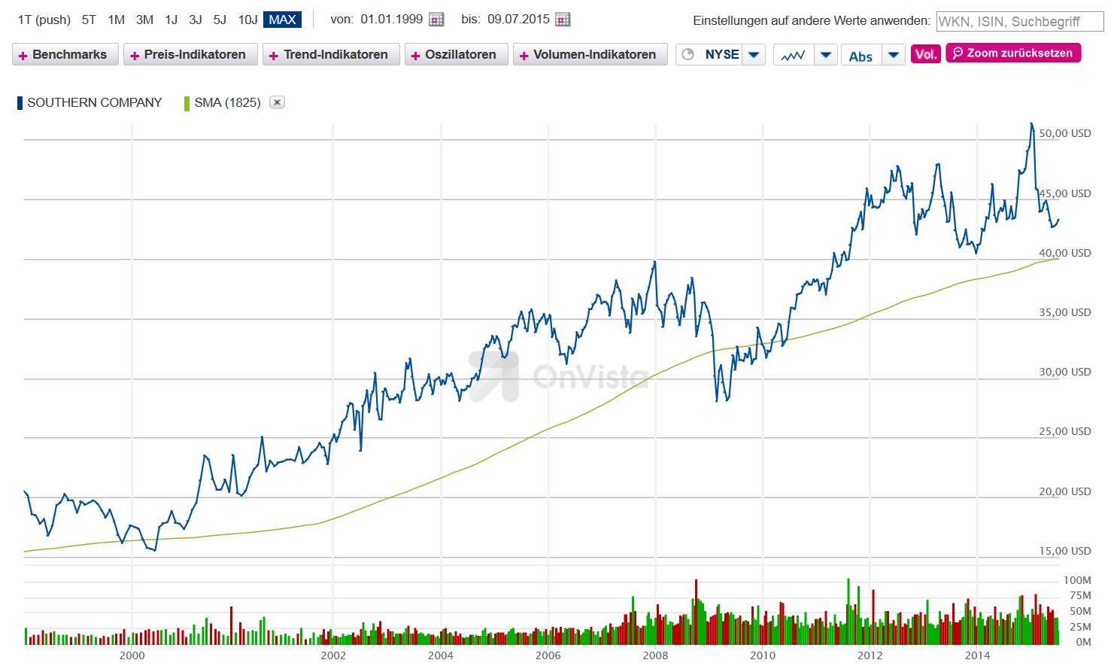Click the bis date 09.07.2015 field
This screenshot has width=1114, height=672.
pyautogui.click(x=518, y=20)
